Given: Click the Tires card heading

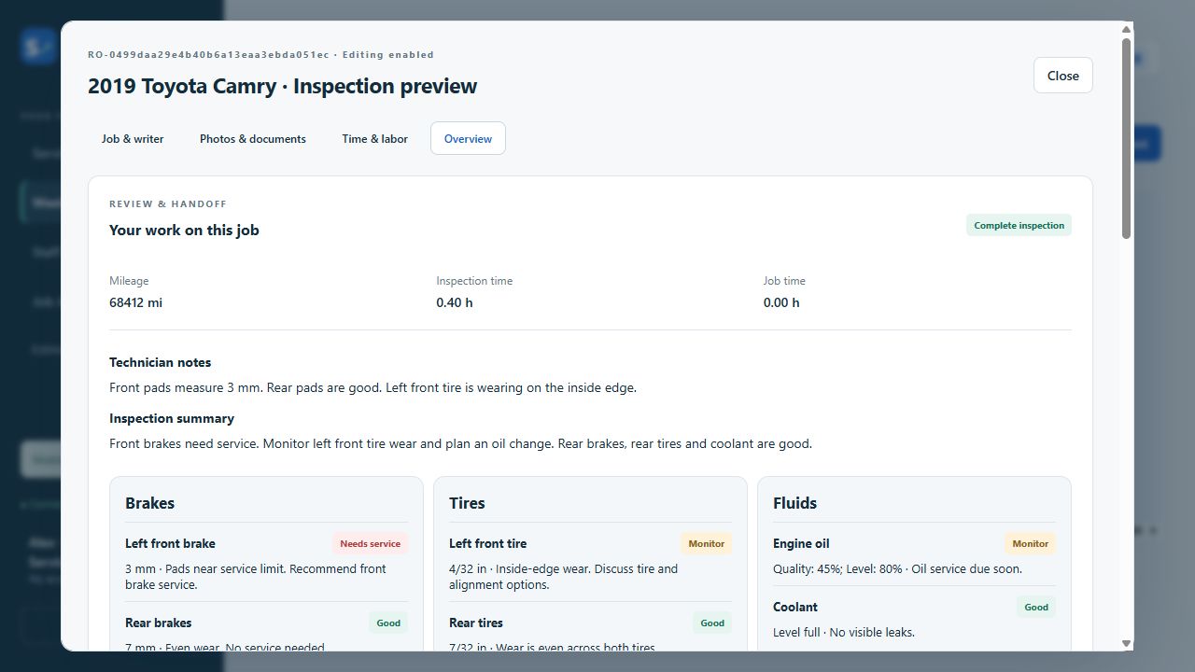Looking at the screenshot, I should [x=467, y=503].
